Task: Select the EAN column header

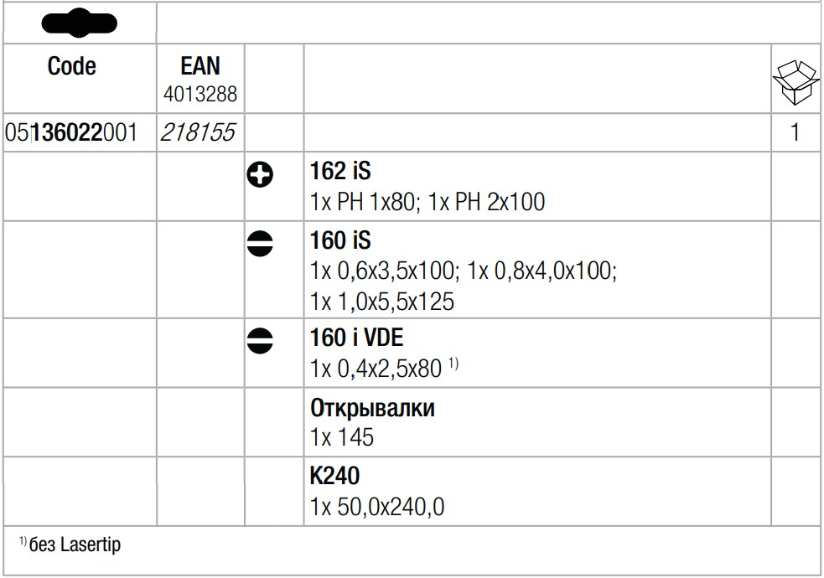Action: [x=200, y=66]
